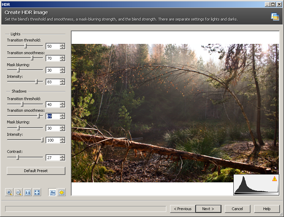Cancel the HDR dialog
284x217 pixels.
click(x=237, y=209)
